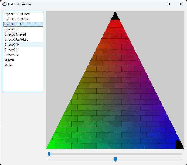Screen dimensions: 187x165
Task: Click black square at triangle's bottom-right
Action: tap(179, 145)
